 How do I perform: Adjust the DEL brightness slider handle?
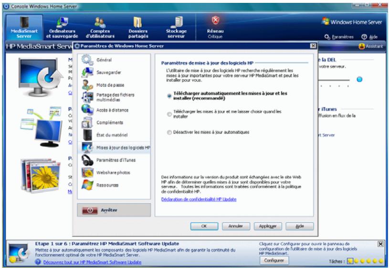(x=359, y=79)
